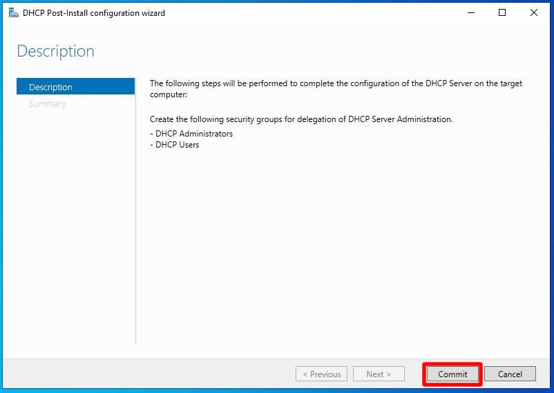
Task: Select the Description step in sidebar
Action: coord(75,87)
